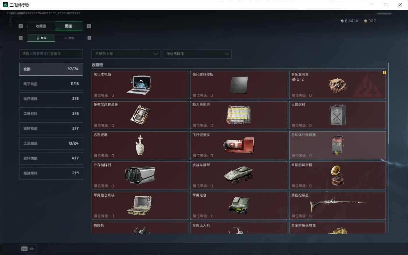Select the rocket fuel canister icon
The height and width of the screenshot is (255, 408).
pyautogui.click(x=338, y=115)
